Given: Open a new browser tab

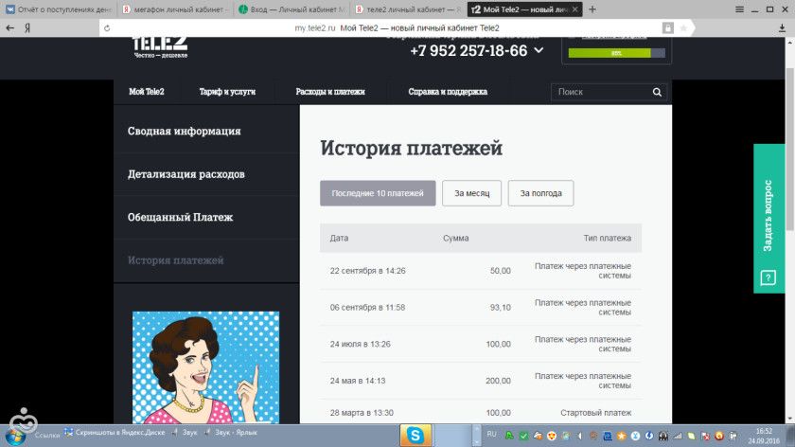Looking at the screenshot, I should point(592,9).
